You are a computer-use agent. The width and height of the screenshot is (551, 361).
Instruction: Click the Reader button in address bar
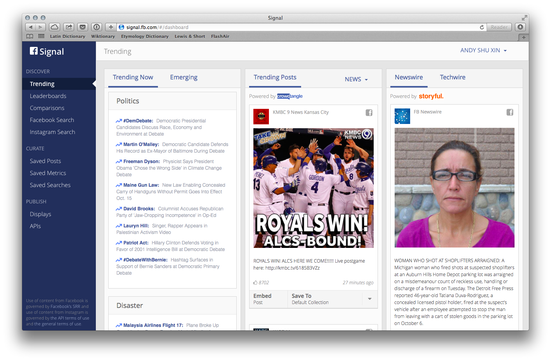(x=499, y=27)
